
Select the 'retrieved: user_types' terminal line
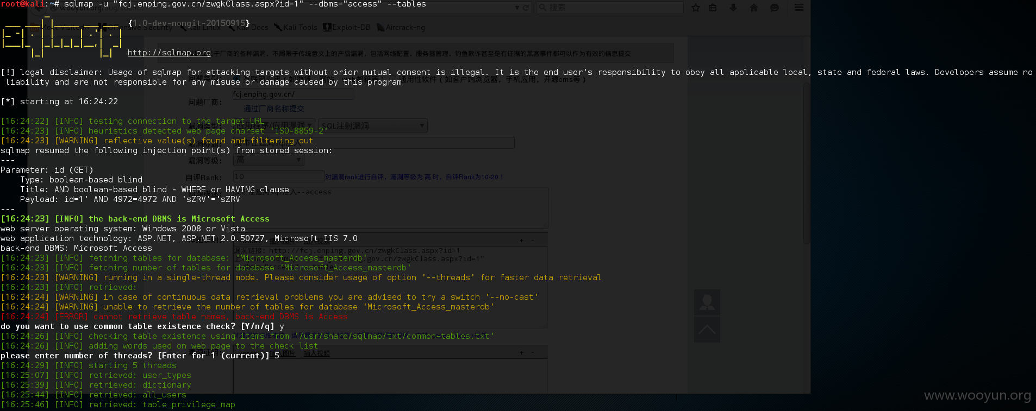click(96, 375)
